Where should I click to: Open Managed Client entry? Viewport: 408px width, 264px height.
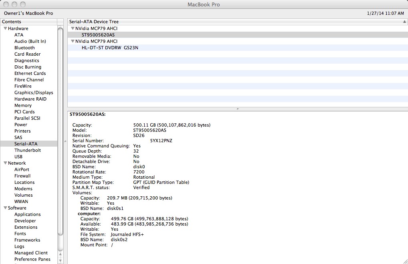(31, 253)
